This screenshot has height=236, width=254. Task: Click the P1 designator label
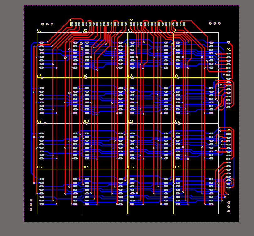click(x=72, y=20)
